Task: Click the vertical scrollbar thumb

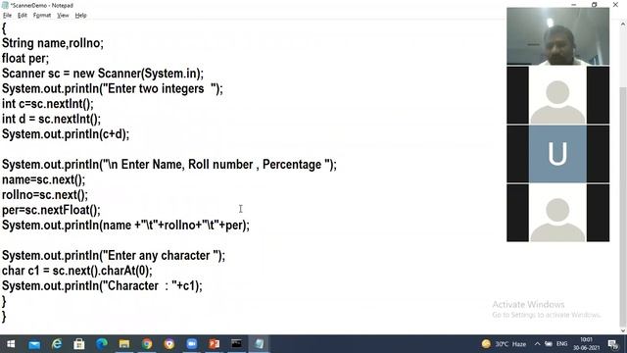Action: pyautogui.click(x=623, y=206)
